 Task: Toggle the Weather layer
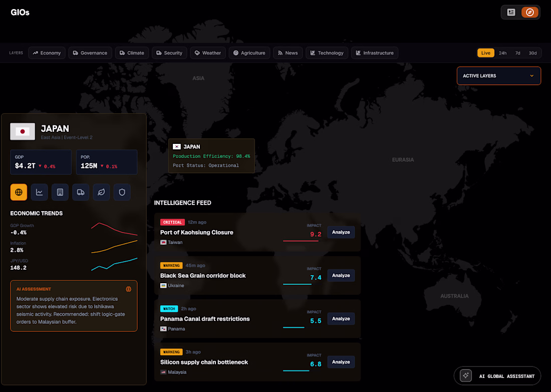click(x=208, y=53)
